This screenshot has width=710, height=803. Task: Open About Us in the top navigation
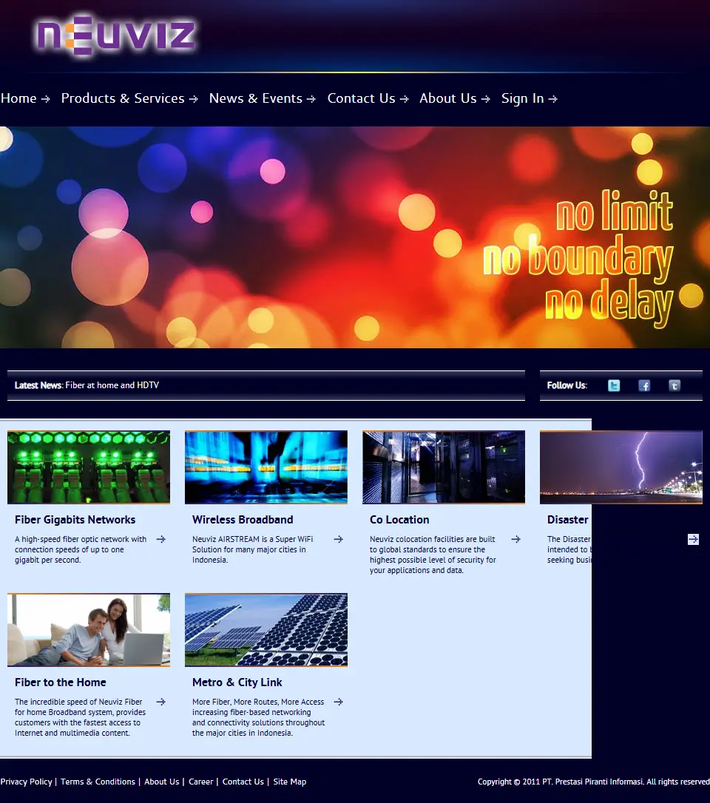pos(454,98)
